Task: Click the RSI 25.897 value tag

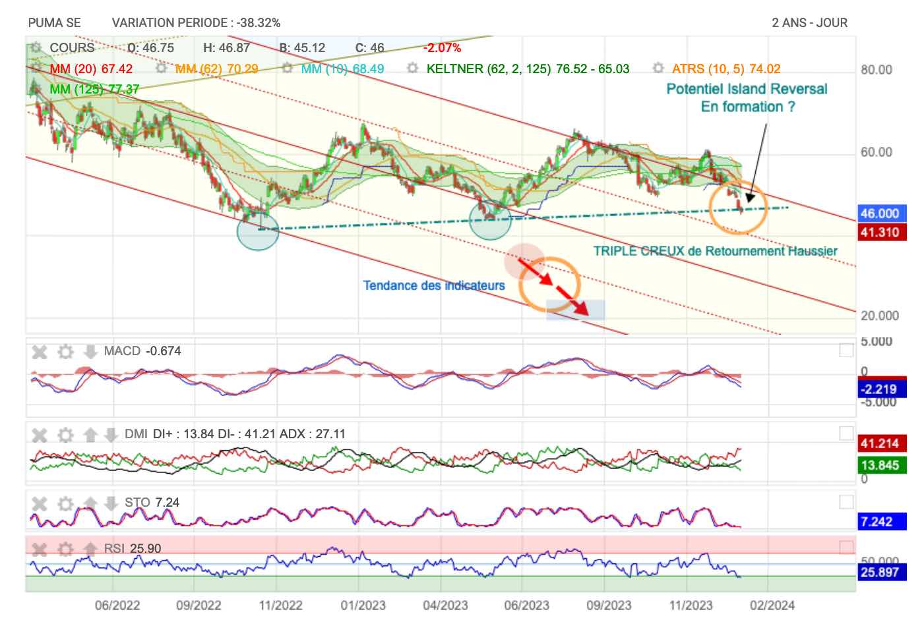Action: [x=882, y=572]
